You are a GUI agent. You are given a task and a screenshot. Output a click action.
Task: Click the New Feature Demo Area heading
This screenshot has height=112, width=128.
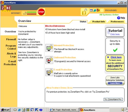(x=59, y=88)
